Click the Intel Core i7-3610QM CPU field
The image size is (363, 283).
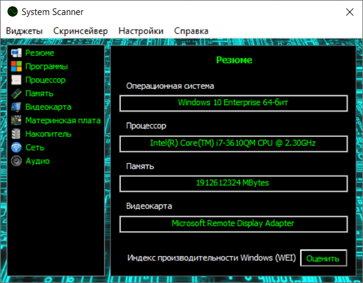tap(233, 144)
